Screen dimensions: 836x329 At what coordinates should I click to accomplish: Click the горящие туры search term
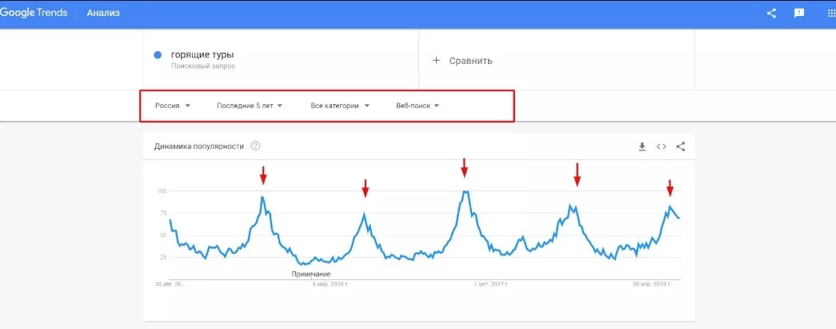tap(202, 55)
